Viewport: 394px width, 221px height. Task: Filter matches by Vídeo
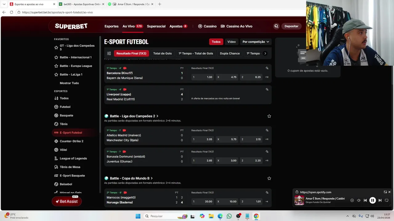(231, 42)
